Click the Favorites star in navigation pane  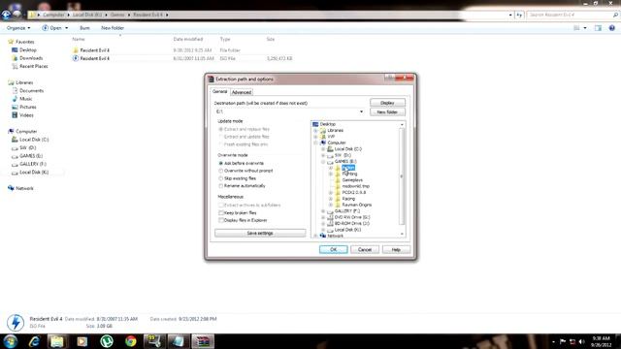[11, 42]
